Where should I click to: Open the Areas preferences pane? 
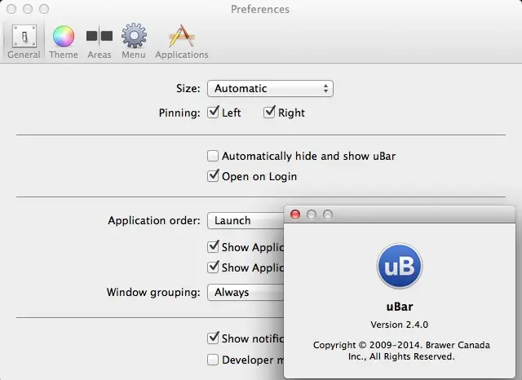tap(100, 42)
